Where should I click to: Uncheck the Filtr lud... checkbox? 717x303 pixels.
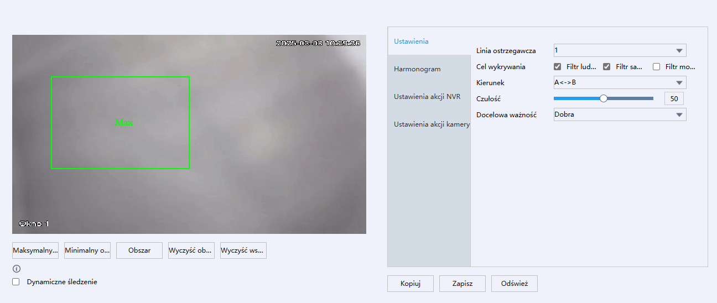[x=558, y=67]
